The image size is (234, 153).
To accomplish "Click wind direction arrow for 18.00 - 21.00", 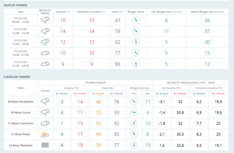I will [x=136, y=53].
